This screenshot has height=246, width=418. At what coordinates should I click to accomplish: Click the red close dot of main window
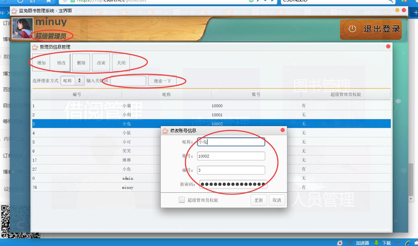pyautogui.click(x=403, y=11)
